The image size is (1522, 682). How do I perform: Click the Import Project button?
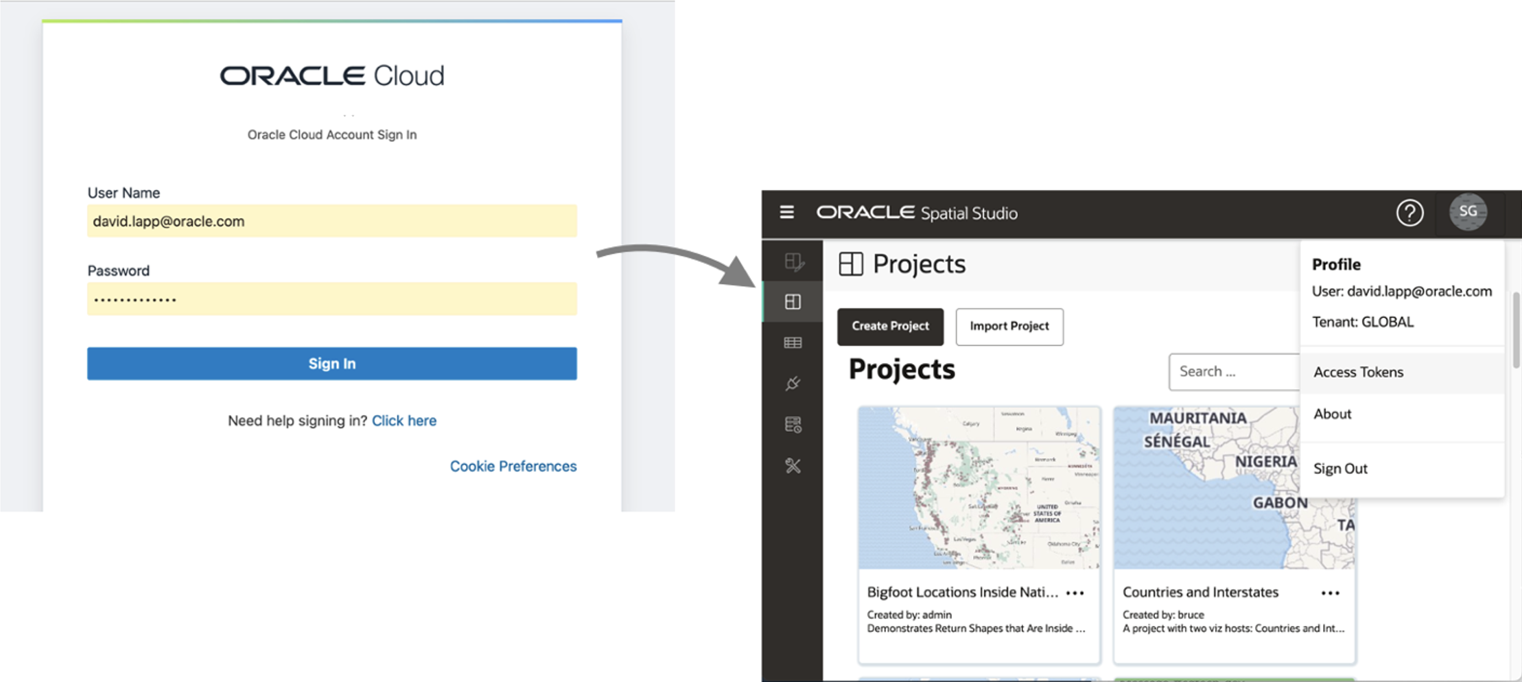pos(1009,326)
